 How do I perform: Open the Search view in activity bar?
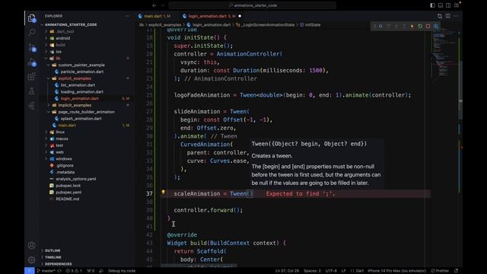(x=32, y=32)
